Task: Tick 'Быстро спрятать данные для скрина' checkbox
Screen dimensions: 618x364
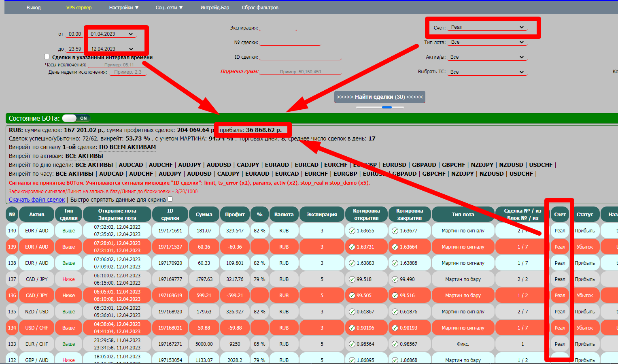Action: point(170,199)
